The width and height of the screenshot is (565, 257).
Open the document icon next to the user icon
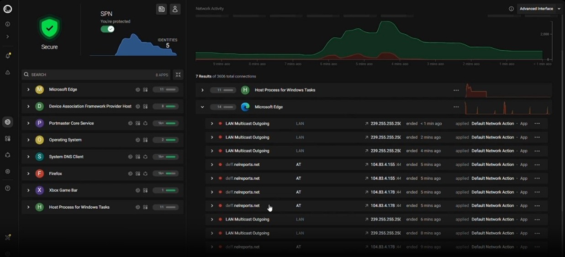161,9
